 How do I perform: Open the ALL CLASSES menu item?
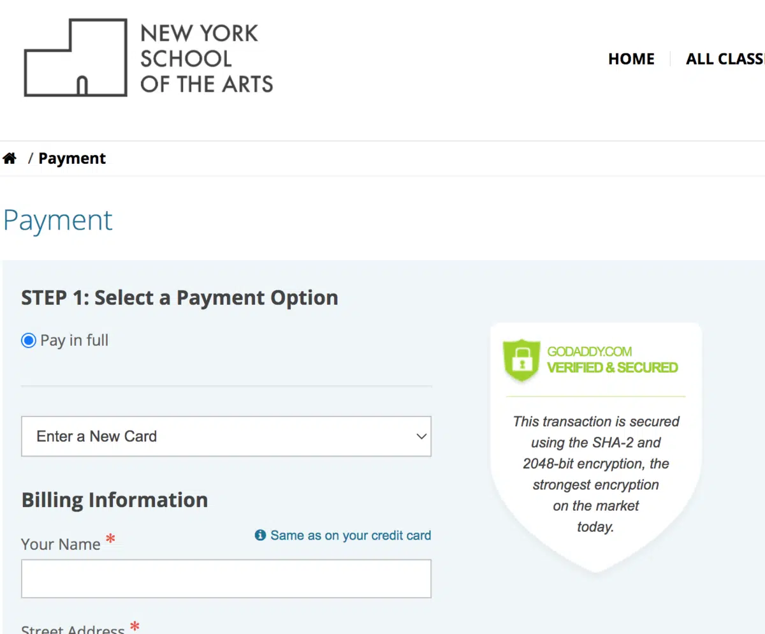[725, 59]
